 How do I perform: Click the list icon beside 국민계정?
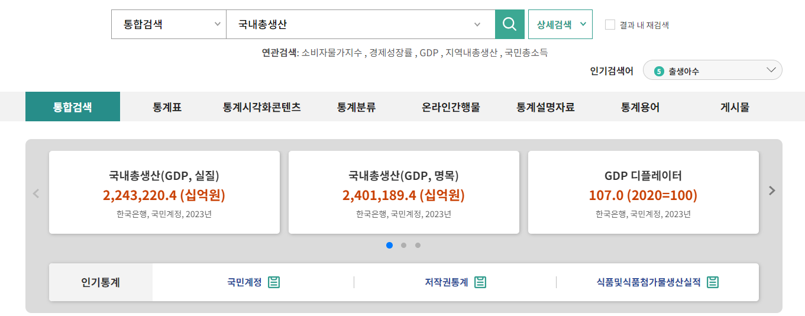click(x=274, y=282)
